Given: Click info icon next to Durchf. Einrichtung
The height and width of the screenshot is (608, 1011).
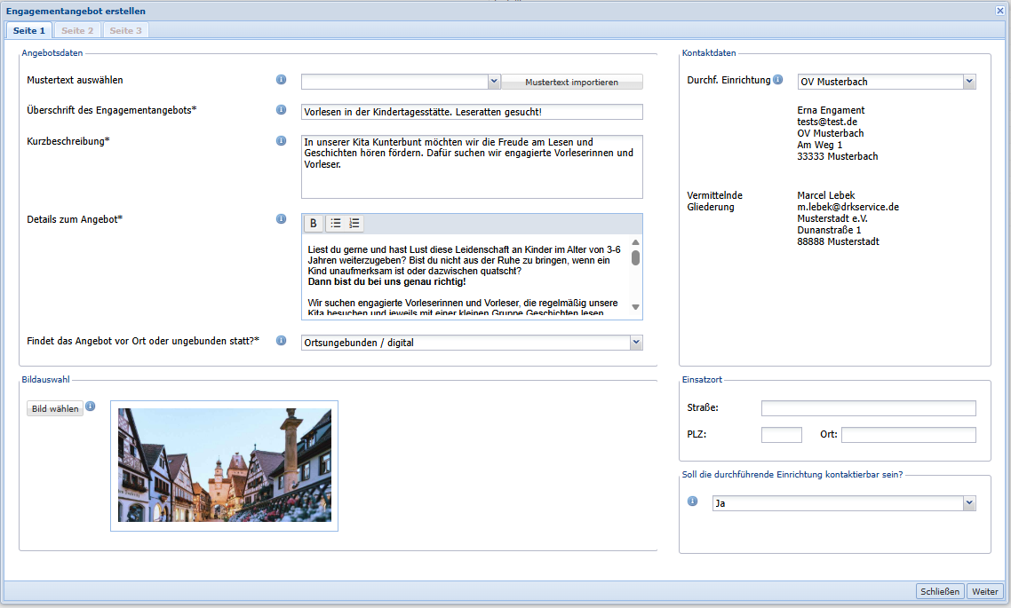Looking at the screenshot, I should (x=778, y=80).
